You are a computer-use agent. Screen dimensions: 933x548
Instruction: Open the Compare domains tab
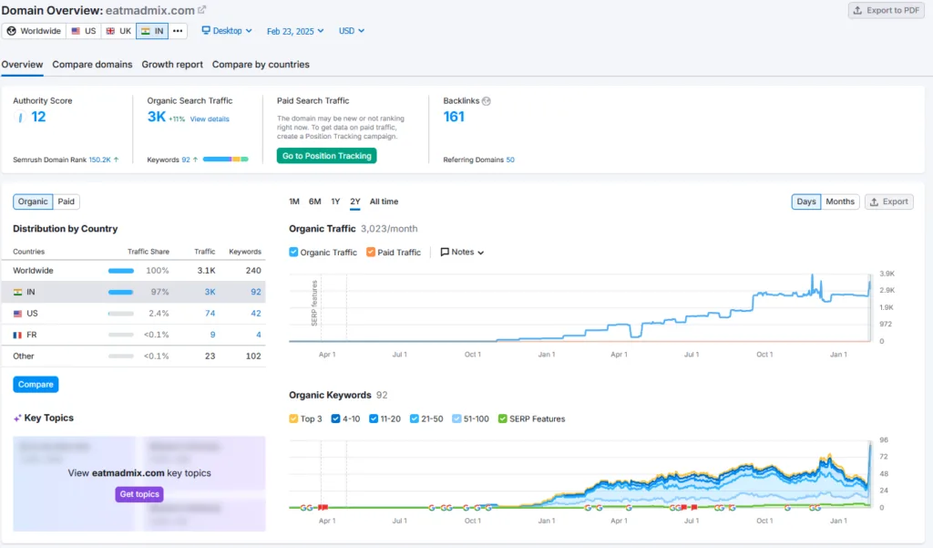point(92,65)
